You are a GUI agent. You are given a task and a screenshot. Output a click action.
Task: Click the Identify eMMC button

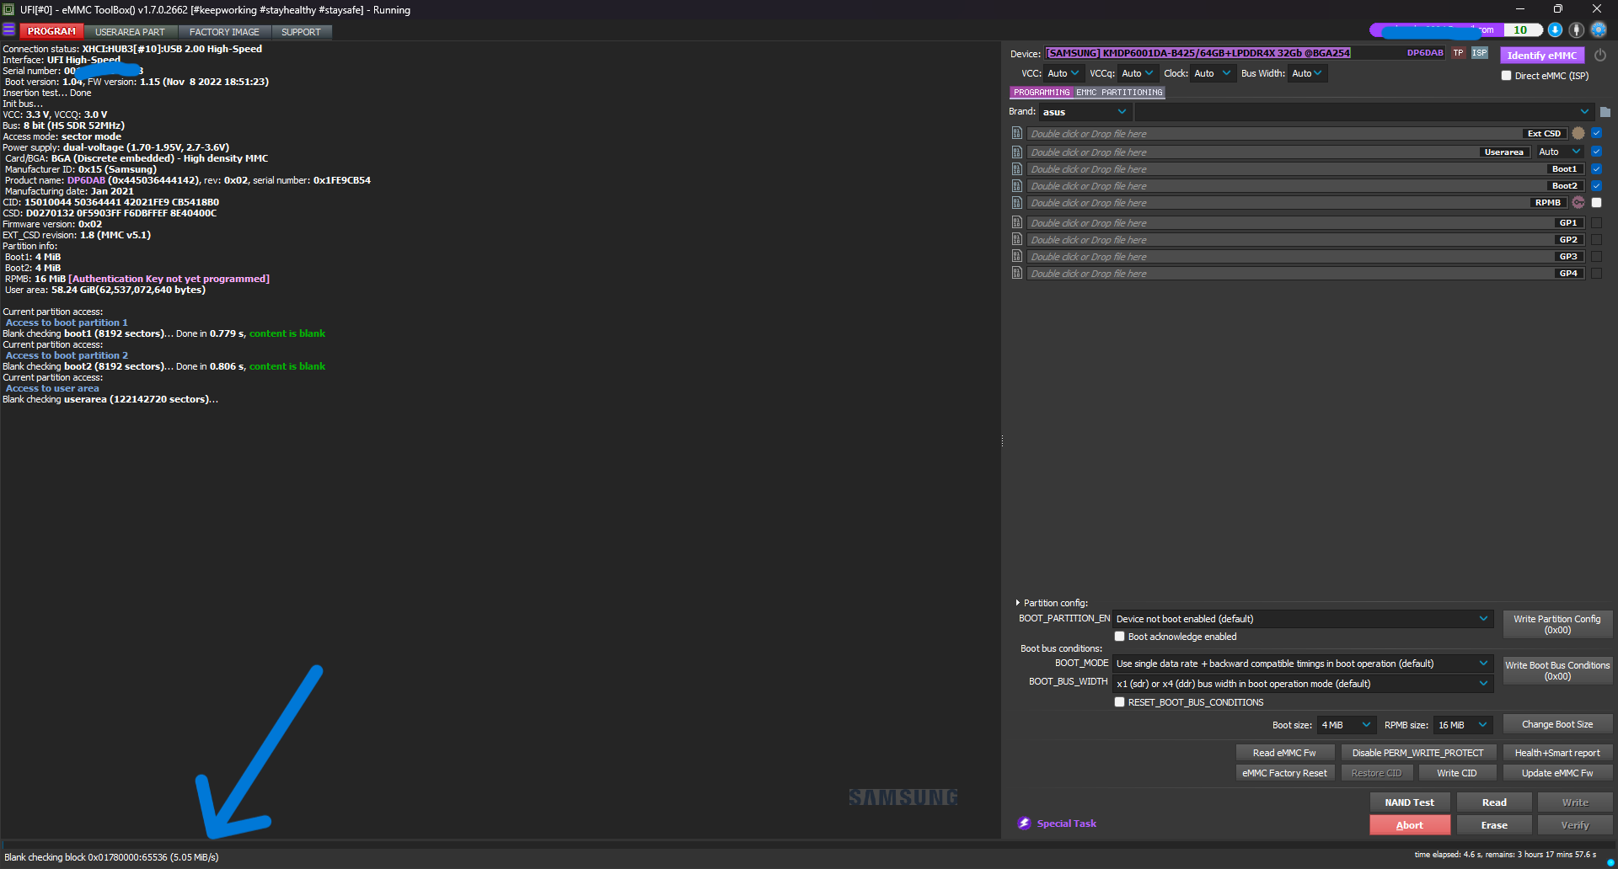coord(1541,56)
